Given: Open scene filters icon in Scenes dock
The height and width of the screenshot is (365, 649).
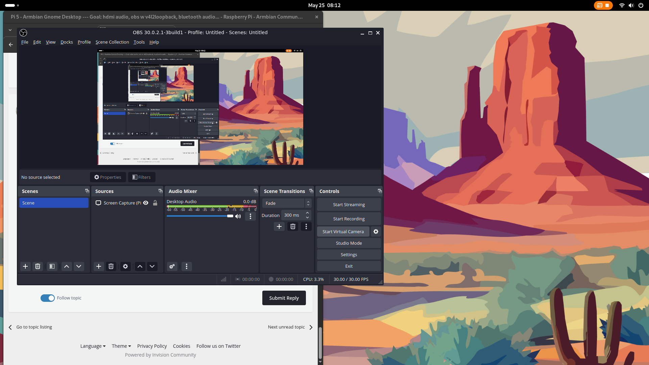Looking at the screenshot, I should (52, 266).
